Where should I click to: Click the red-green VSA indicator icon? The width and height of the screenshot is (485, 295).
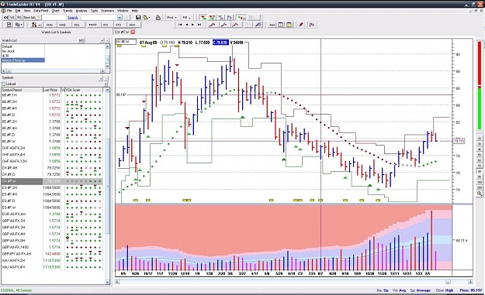[203, 18]
